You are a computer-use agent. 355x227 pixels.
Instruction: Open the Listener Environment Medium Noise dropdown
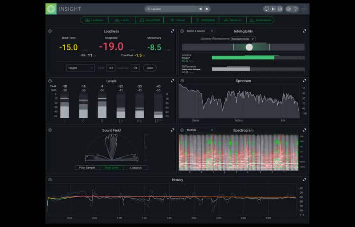(243, 39)
